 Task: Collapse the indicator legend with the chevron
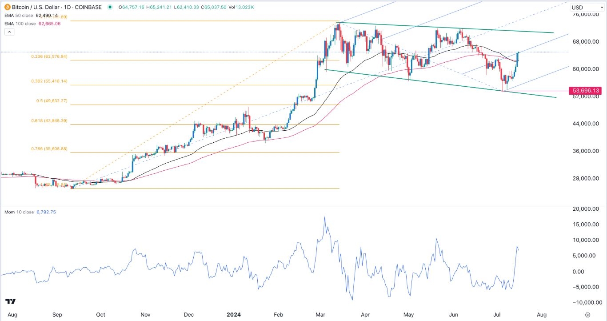(x=8, y=32)
